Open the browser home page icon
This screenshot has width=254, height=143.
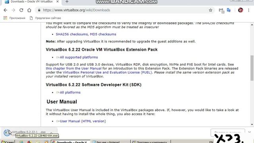coord(29,10)
